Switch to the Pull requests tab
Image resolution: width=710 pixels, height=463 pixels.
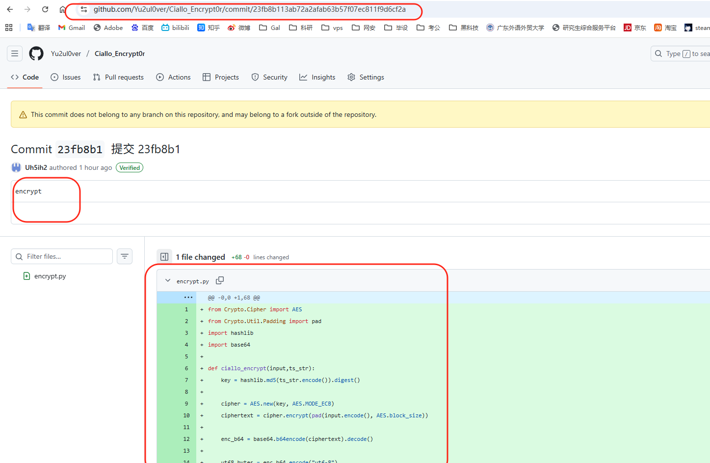(118, 77)
